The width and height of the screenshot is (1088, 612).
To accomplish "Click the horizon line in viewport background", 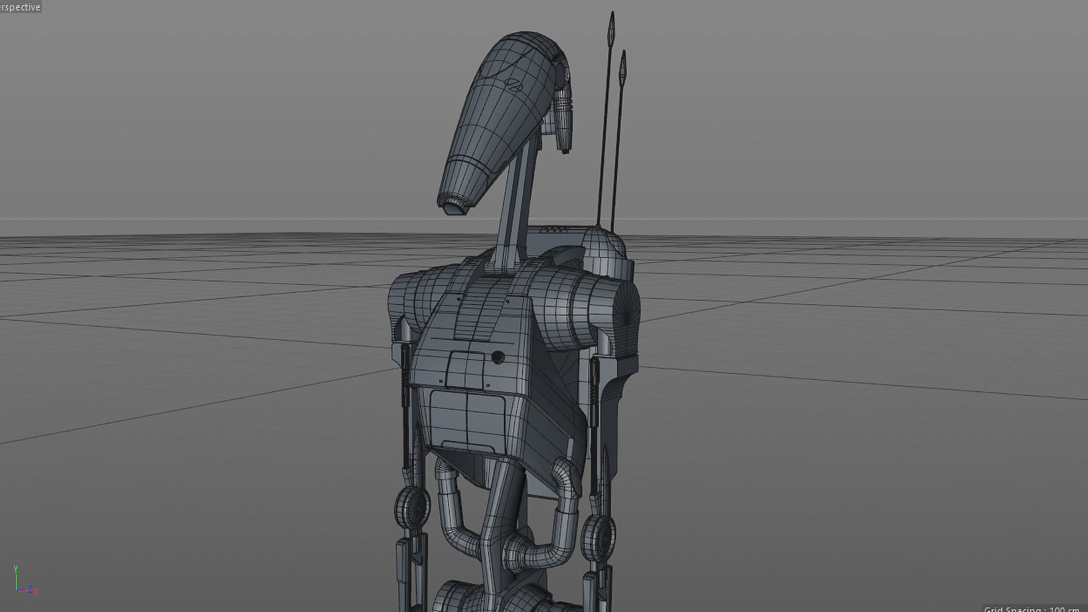I will pos(227,219).
